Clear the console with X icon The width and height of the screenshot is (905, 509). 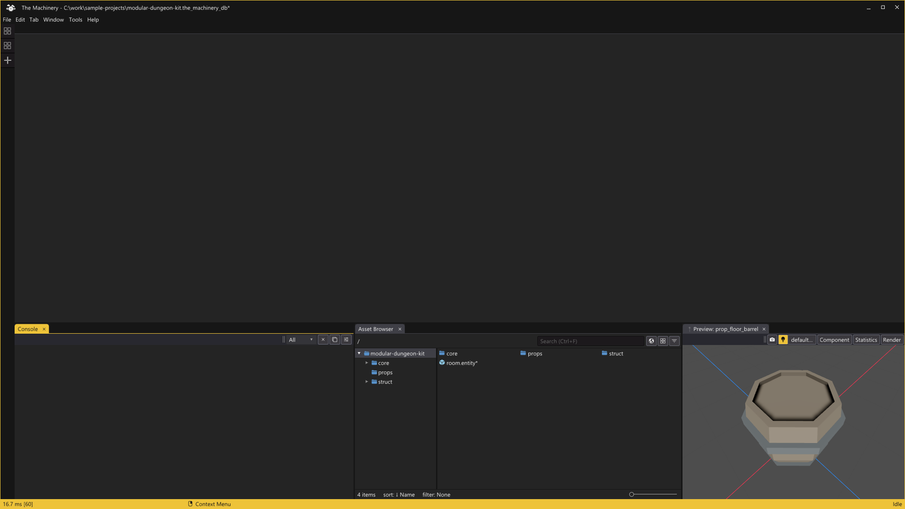323,339
